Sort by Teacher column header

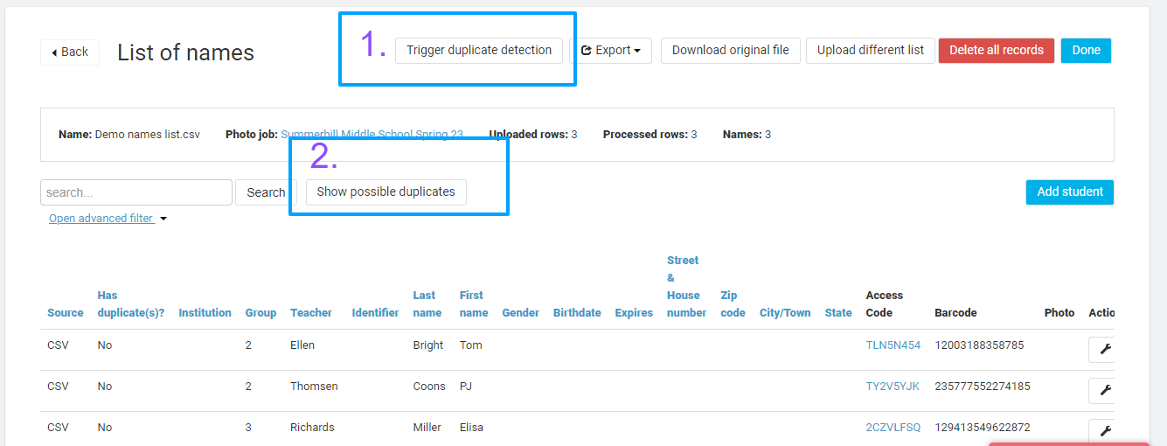point(311,313)
